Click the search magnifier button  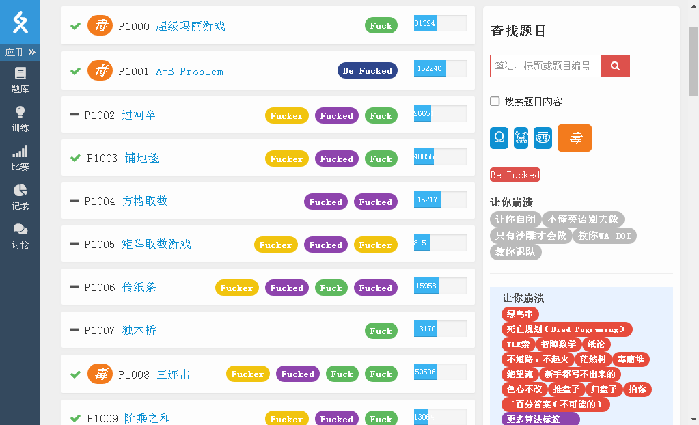coord(614,66)
